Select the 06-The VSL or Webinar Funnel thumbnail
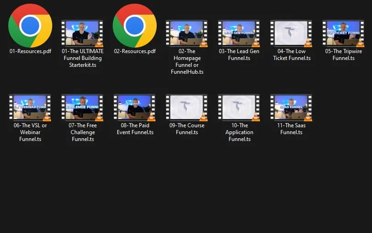This screenshot has width=372, height=233. click(x=30, y=107)
